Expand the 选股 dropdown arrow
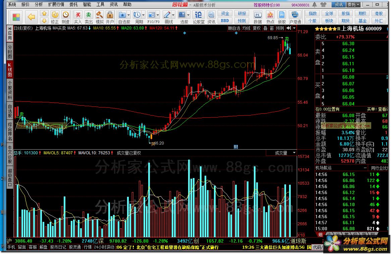Viewport: 391px width, 254px height. coord(188,15)
